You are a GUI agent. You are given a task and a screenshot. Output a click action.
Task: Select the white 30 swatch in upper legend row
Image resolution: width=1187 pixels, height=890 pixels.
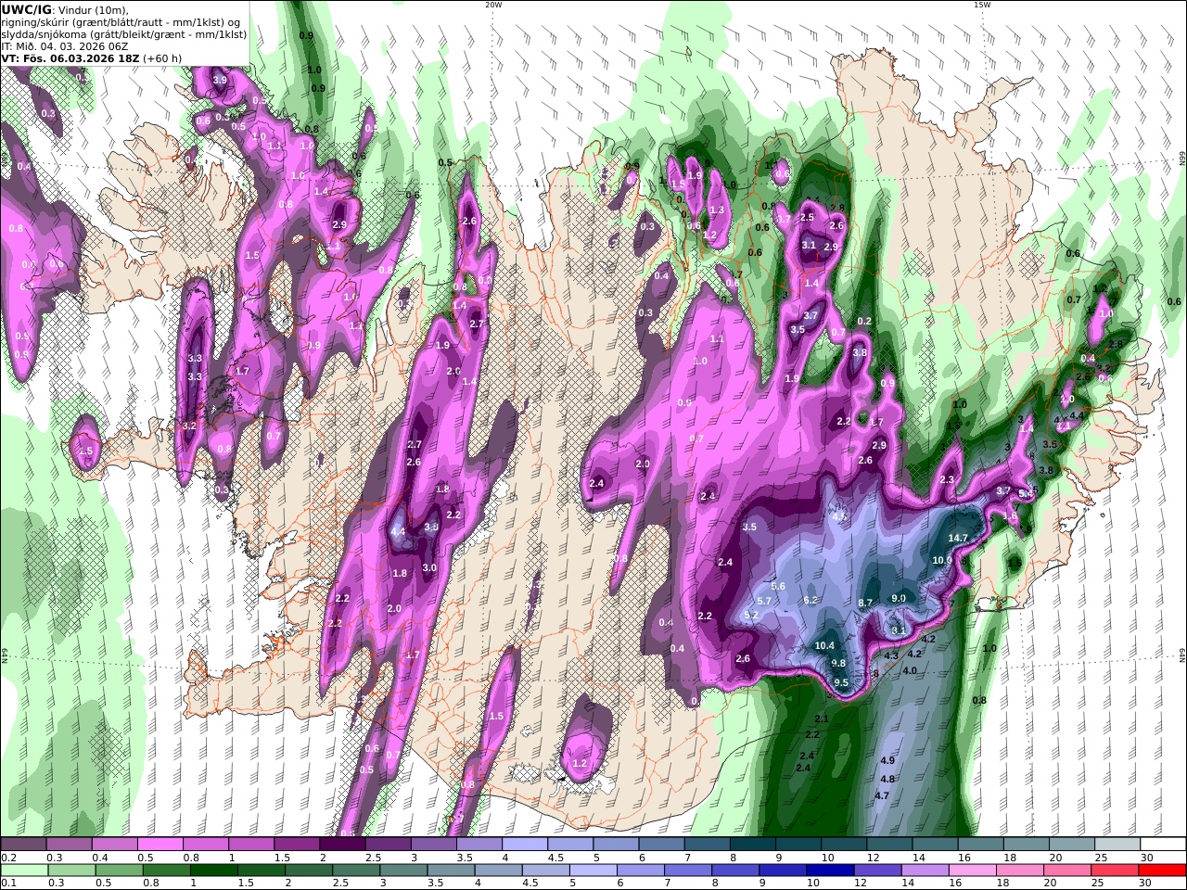click(1161, 844)
